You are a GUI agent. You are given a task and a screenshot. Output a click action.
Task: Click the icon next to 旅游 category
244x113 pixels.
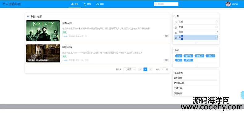click(x=176, y=22)
